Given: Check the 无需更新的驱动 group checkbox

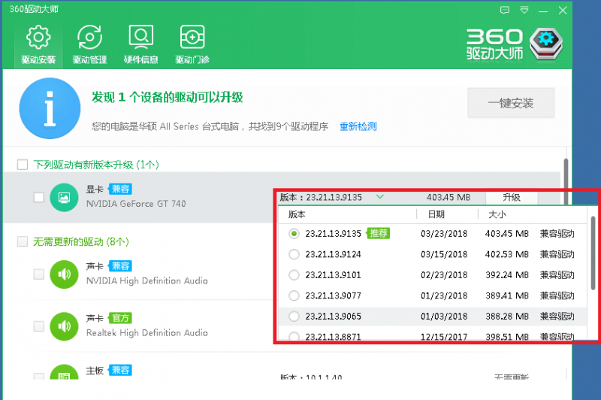Looking at the screenshot, I should point(23,241).
